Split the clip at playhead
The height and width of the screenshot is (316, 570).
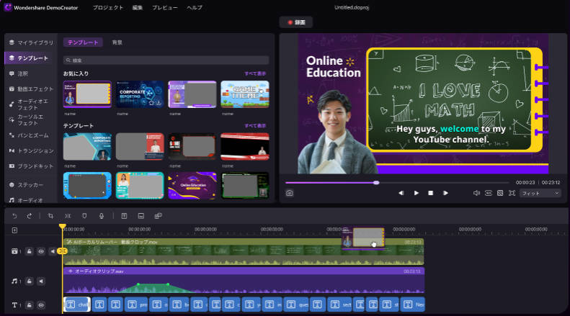click(x=68, y=216)
